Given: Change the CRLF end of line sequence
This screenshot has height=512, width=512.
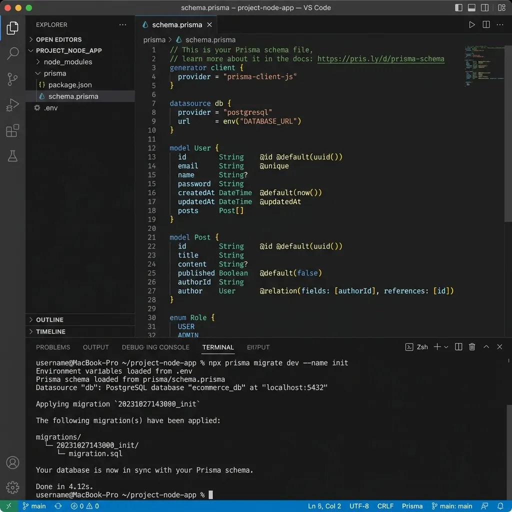Looking at the screenshot, I should 385,506.
